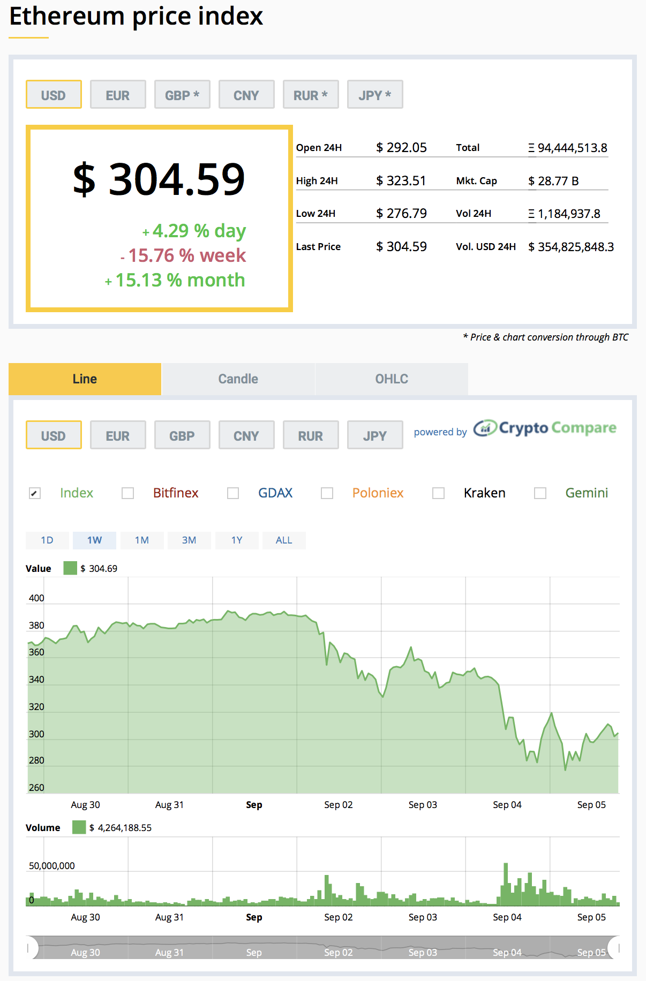
Task: Switch price to GBP * currency
Action: (x=182, y=95)
